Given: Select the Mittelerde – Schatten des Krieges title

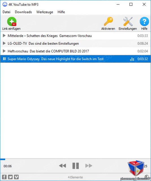Looking at the screenshot, I should pyautogui.click(x=50, y=36).
